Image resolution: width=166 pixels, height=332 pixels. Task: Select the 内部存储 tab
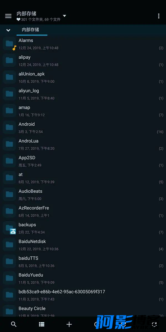(x=31, y=30)
